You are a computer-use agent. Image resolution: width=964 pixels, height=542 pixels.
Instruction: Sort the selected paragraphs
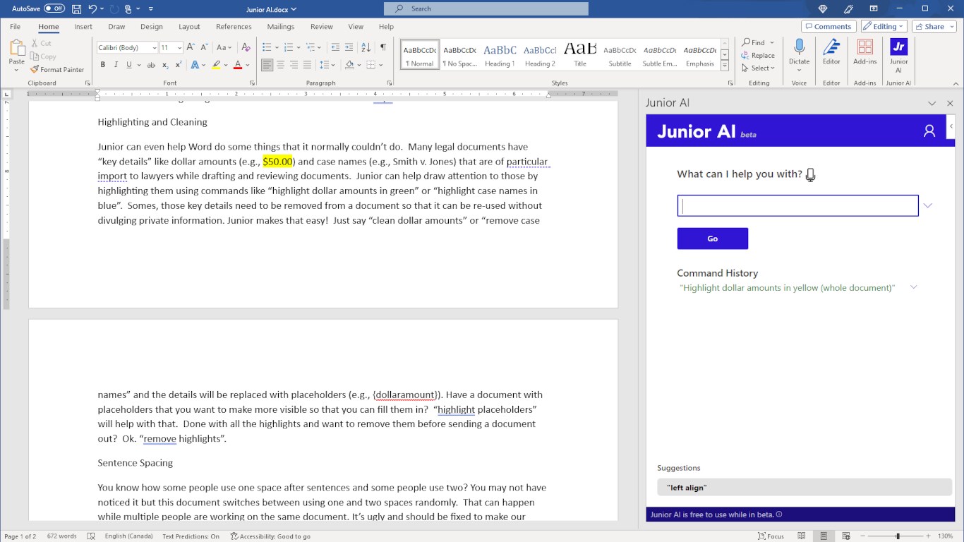pyautogui.click(x=366, y=47)
